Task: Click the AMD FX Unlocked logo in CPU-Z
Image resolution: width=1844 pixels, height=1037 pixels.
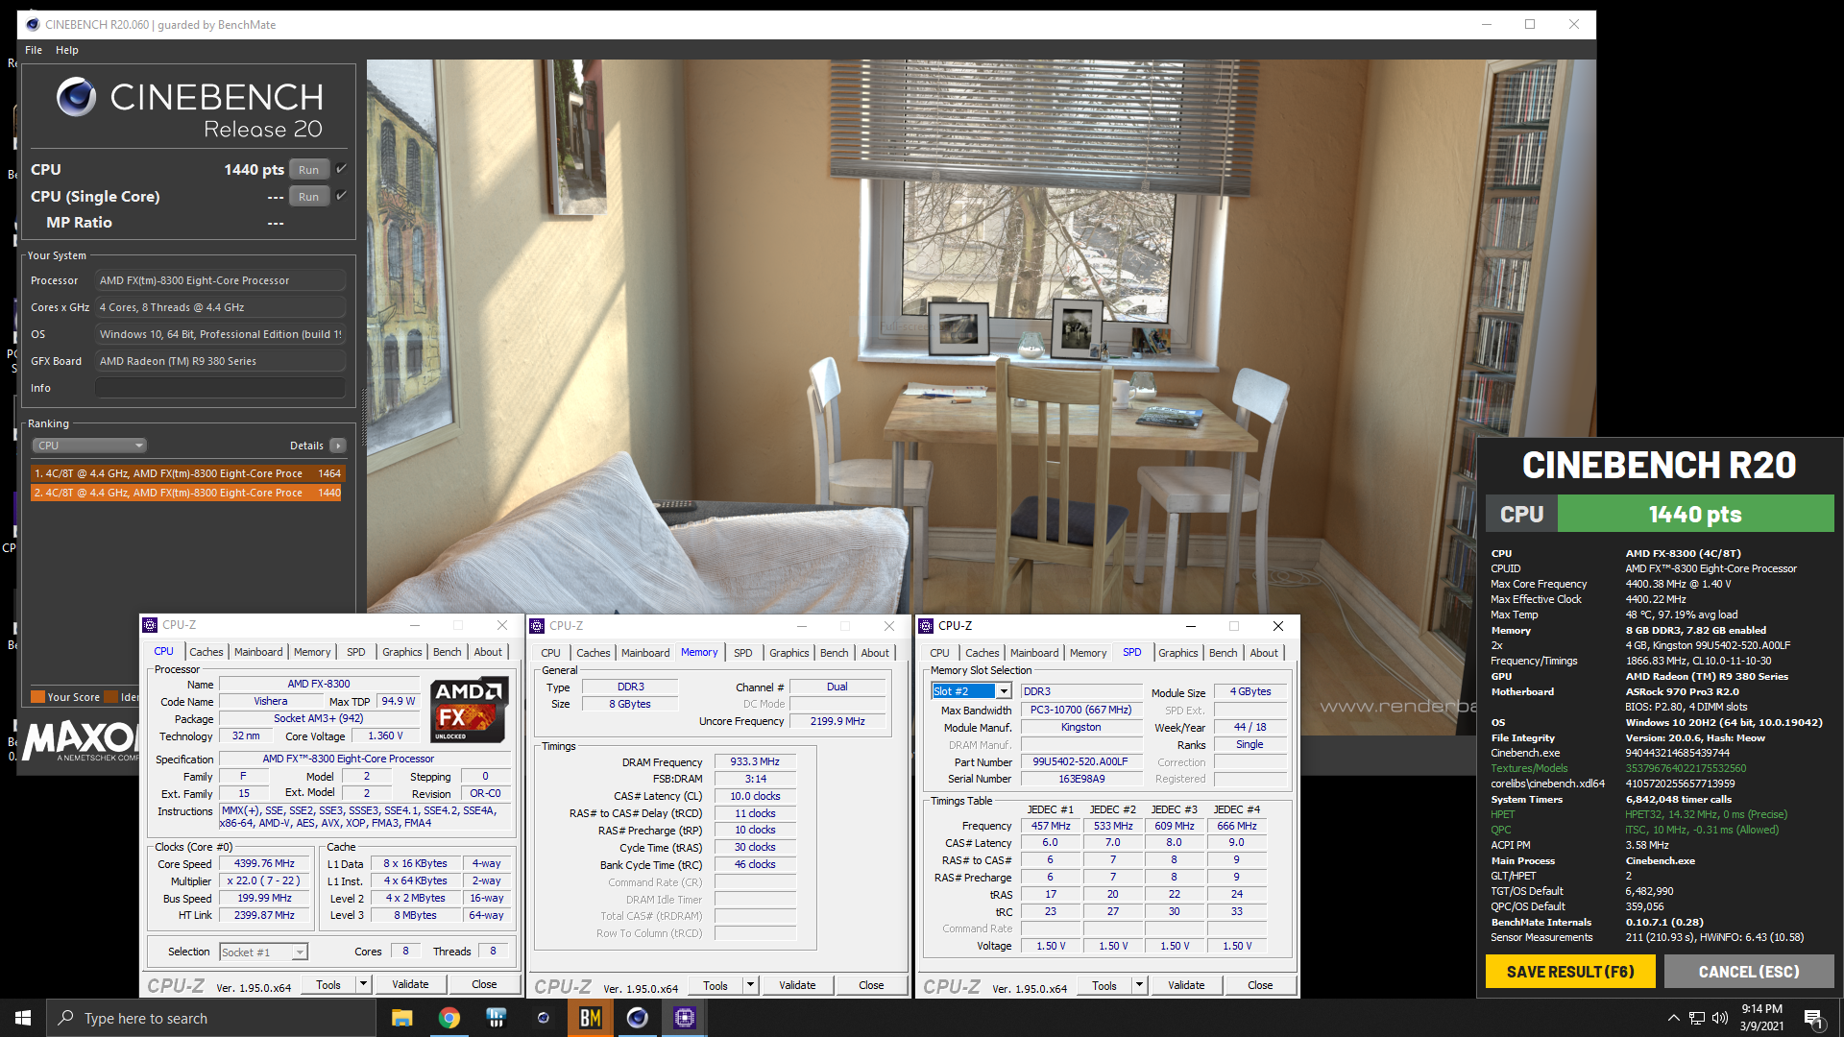Action: tap(469, 711)
